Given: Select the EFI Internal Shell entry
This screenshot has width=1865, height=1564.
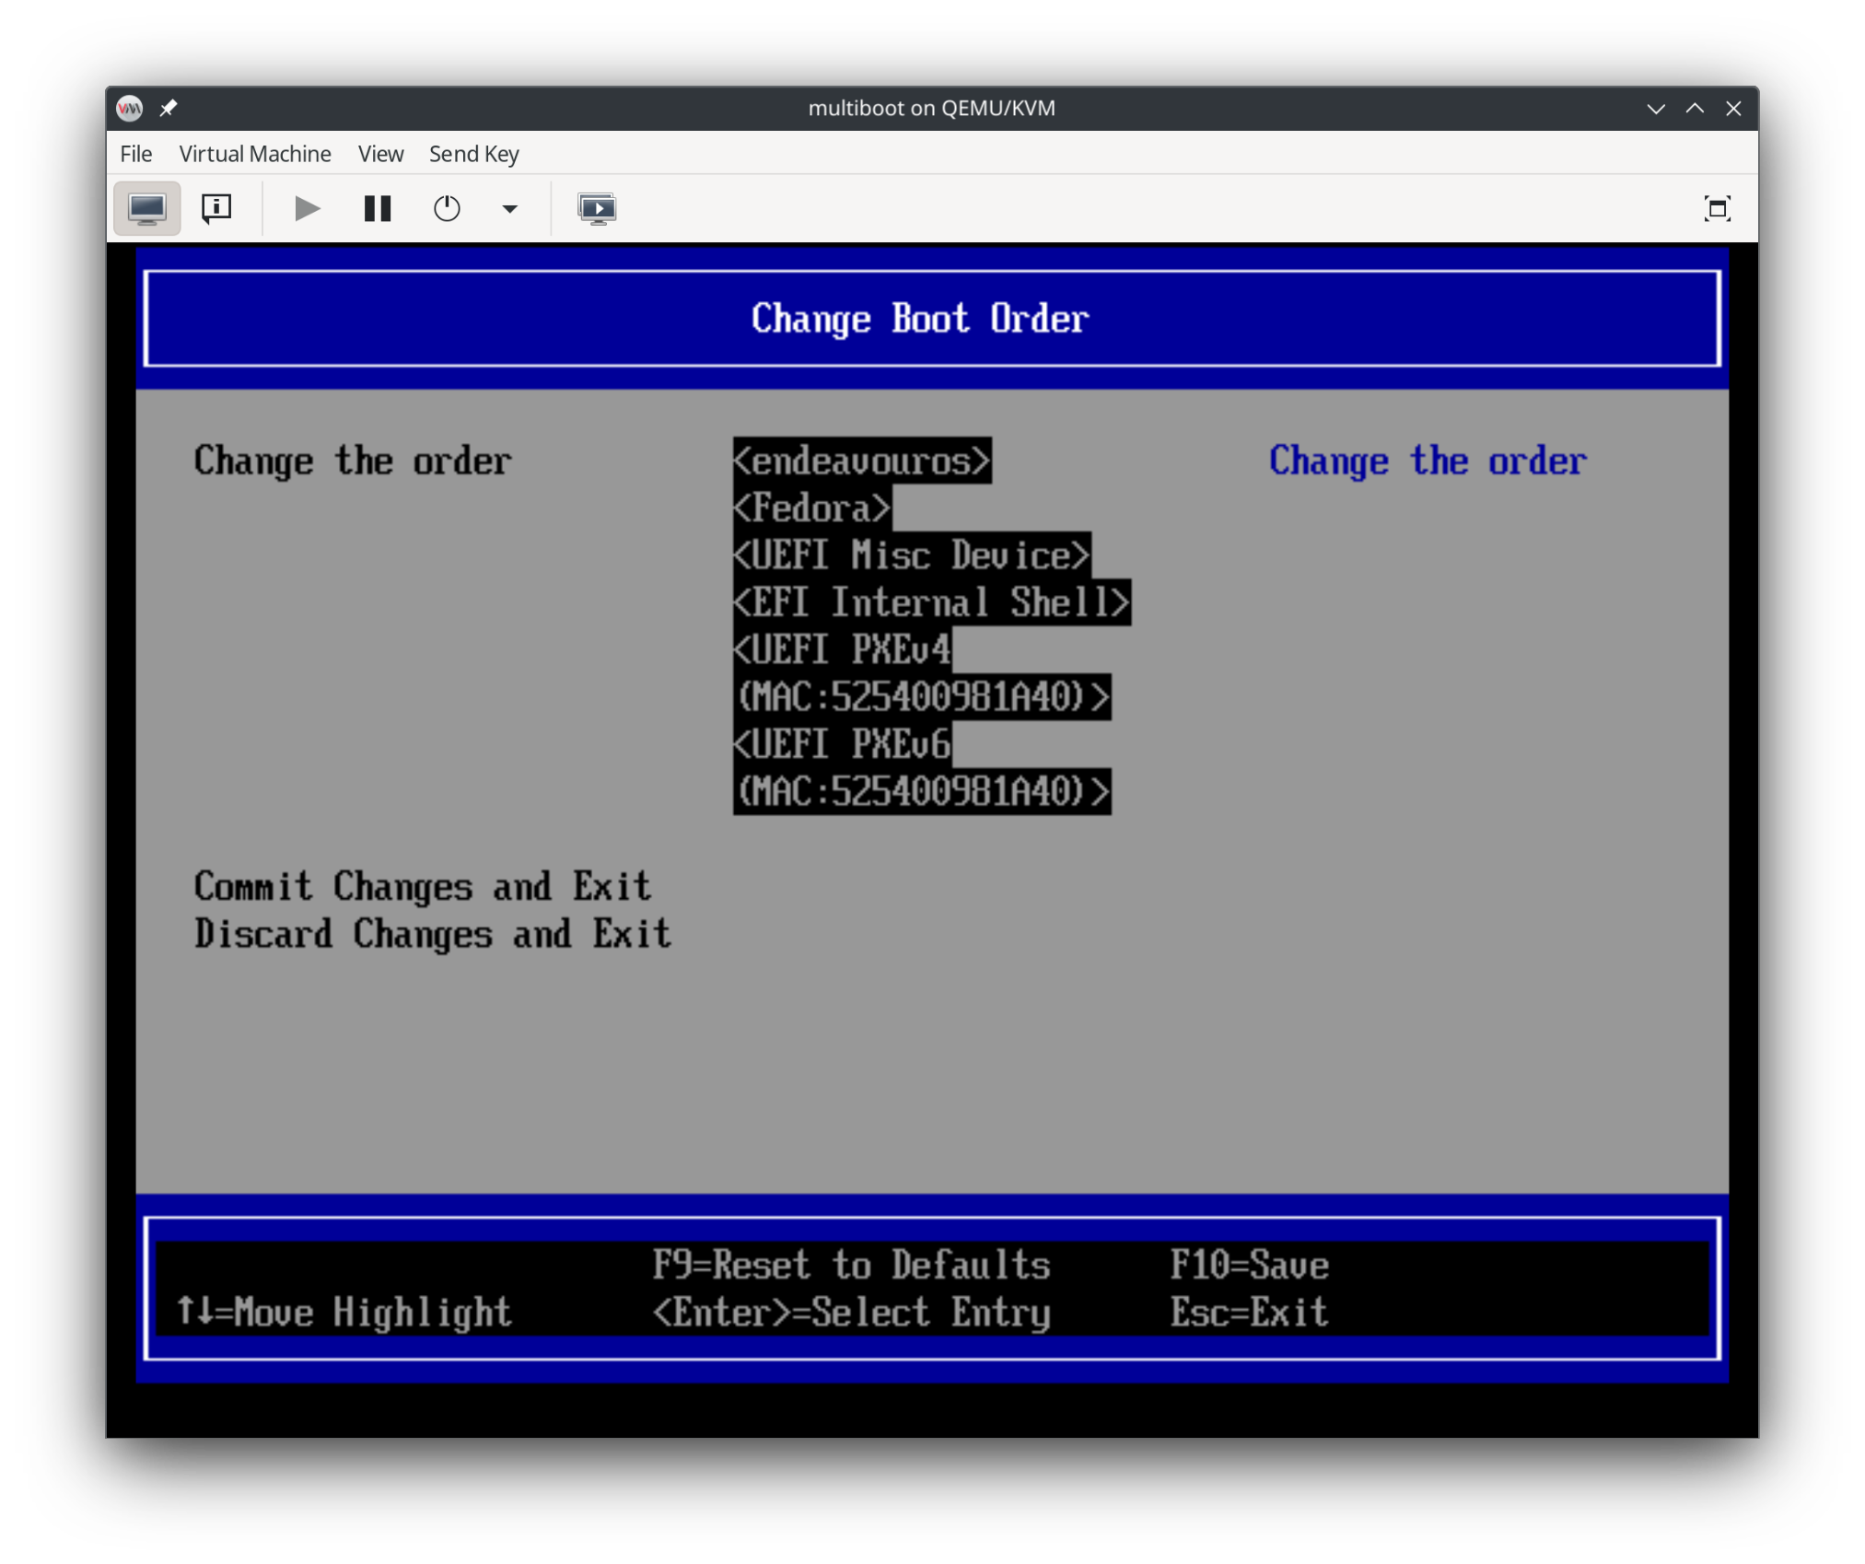Looking at the screenshot, I should [x=932, y=602].
